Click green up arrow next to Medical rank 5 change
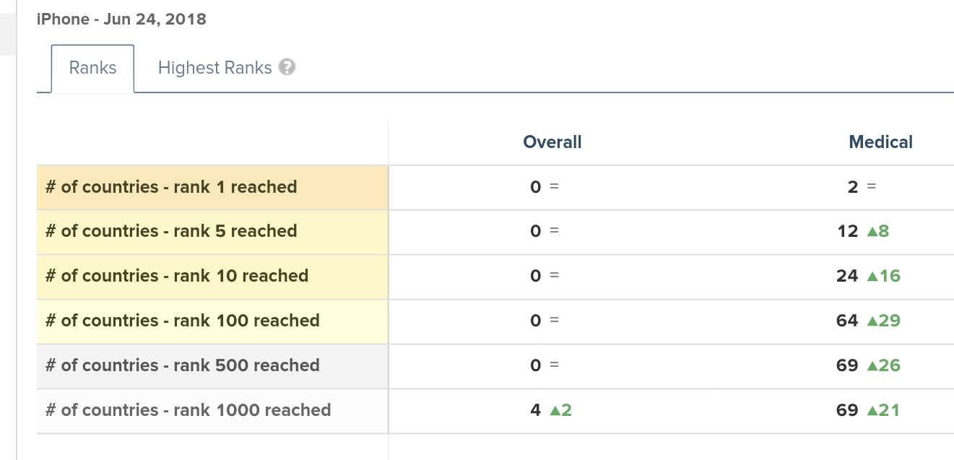Image resolution: width=954 pixels, height=460 pixels. click(x=872, y=232)
